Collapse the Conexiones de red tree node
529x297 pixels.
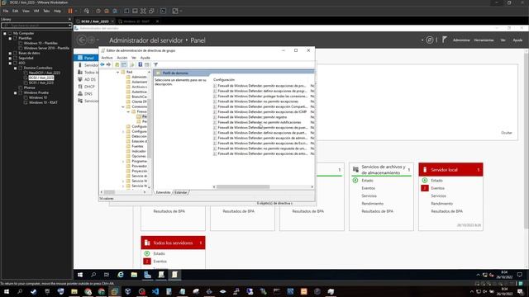coord(123,106)
